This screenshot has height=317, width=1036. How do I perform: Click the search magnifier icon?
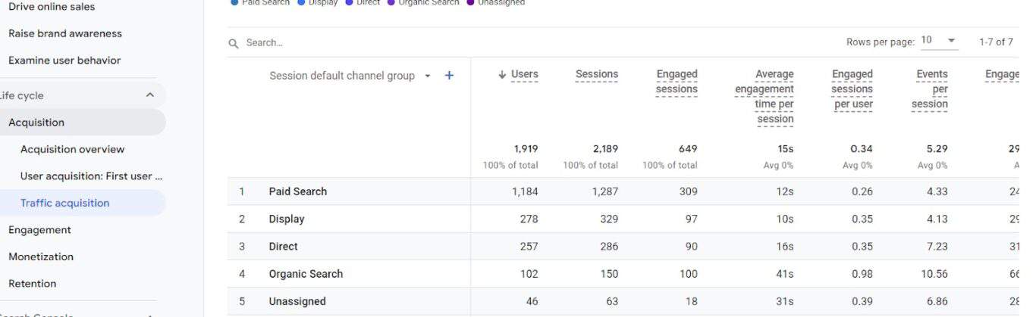(x=234, y=43)
